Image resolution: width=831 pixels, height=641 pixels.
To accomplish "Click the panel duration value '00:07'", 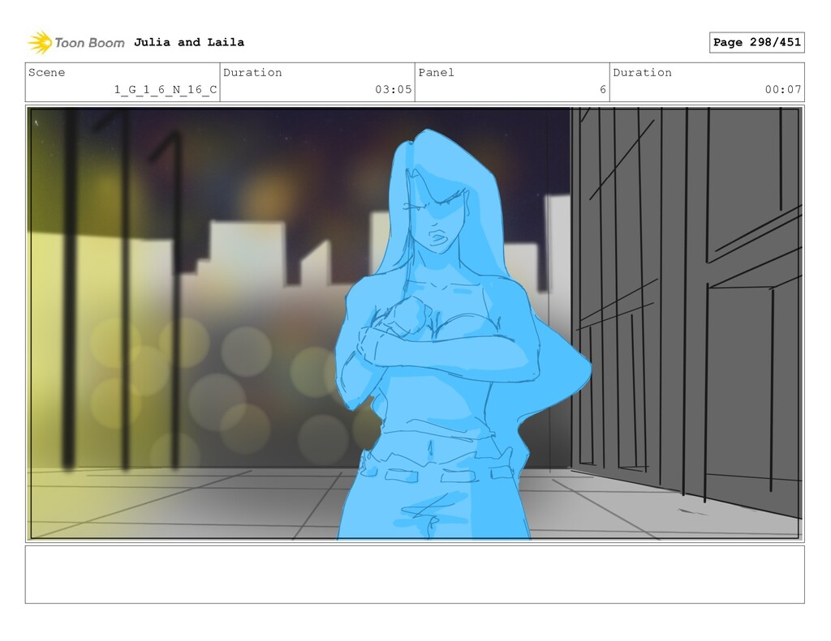I will pos(783,89).
